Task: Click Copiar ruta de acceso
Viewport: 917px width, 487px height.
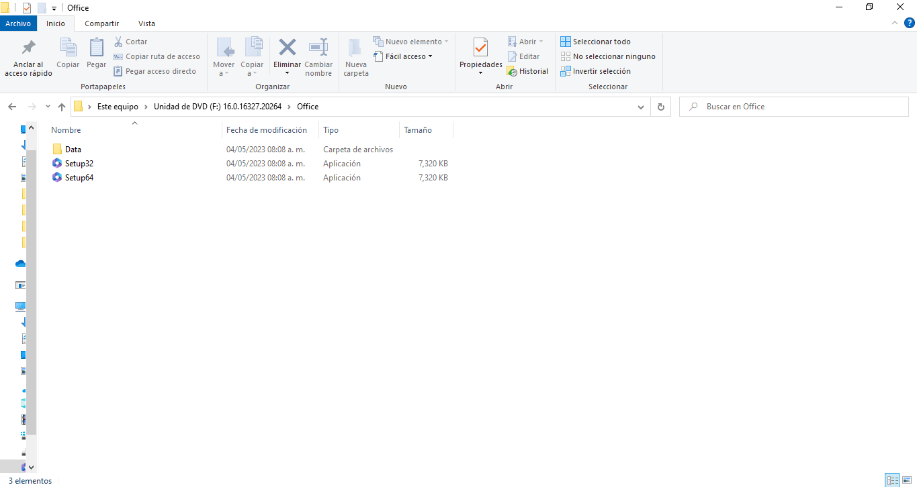Action: (x=157, y=56)
